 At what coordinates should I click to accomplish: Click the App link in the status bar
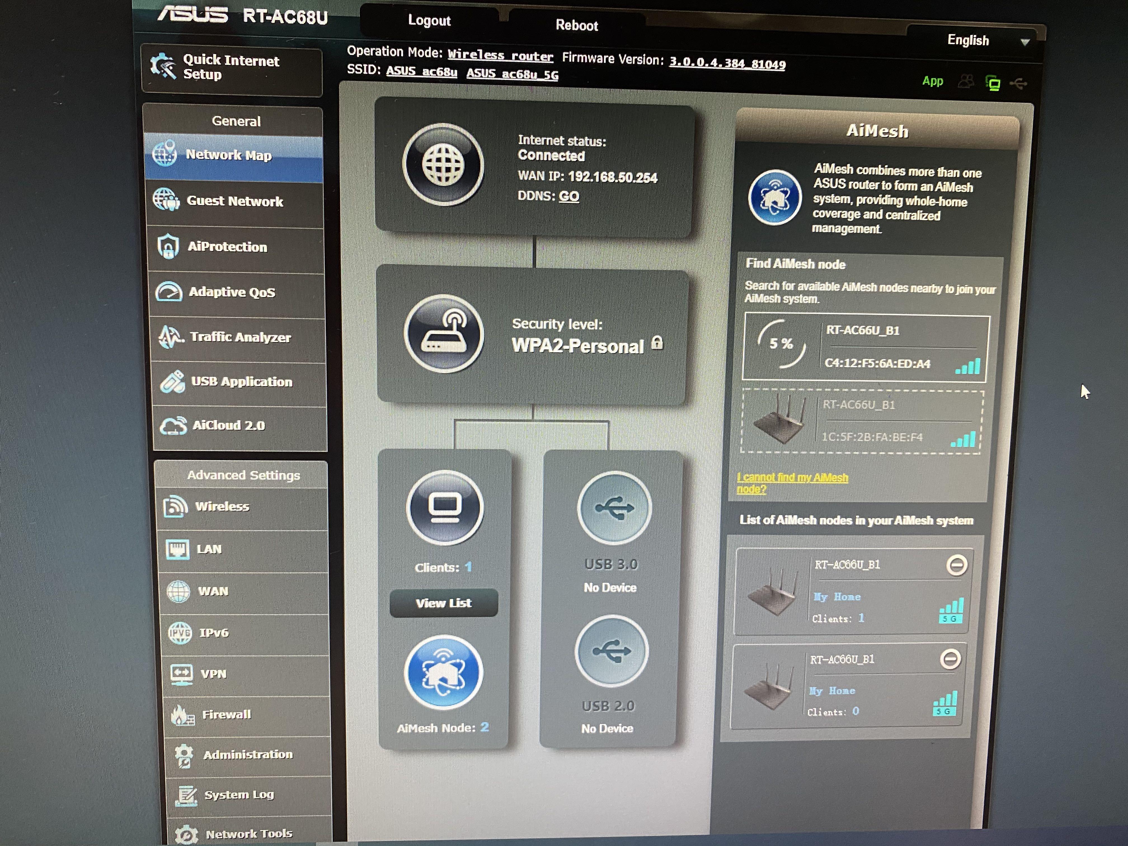pyautogui.click(x=932, y=81)
